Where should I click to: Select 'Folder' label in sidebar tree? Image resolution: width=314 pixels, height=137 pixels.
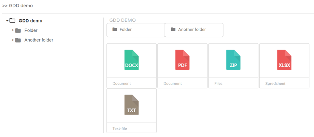(31, 31)
